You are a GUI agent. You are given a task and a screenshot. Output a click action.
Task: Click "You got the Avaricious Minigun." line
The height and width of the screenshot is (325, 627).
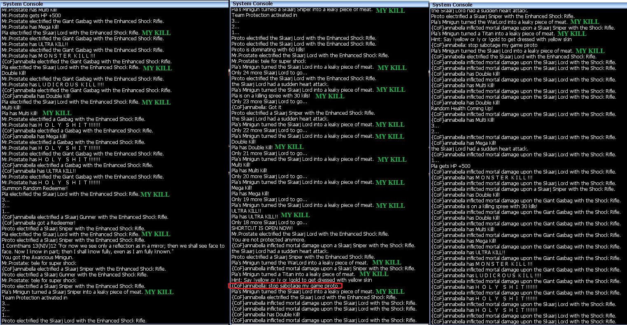[37, 257]
